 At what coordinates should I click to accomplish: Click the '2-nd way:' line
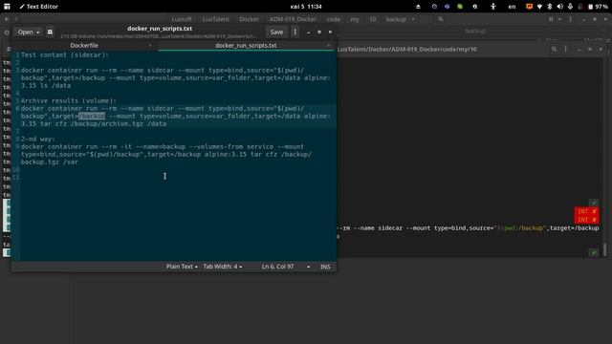[38, 139]
